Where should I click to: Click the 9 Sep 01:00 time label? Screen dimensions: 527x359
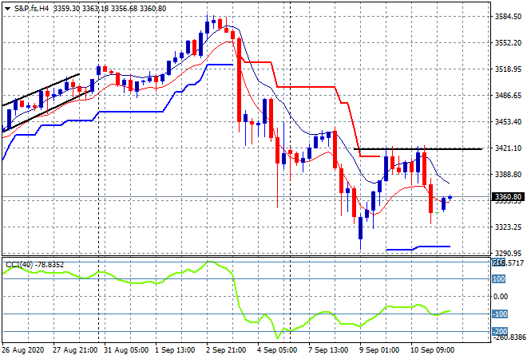coord(379,350)
